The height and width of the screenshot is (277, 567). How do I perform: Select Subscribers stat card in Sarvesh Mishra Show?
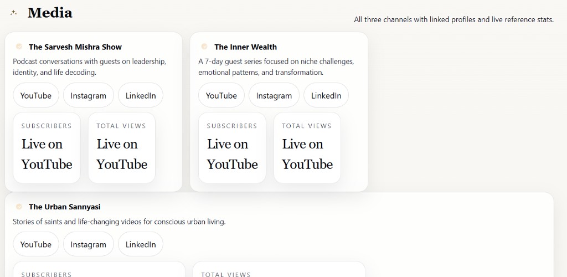[47, 147]
